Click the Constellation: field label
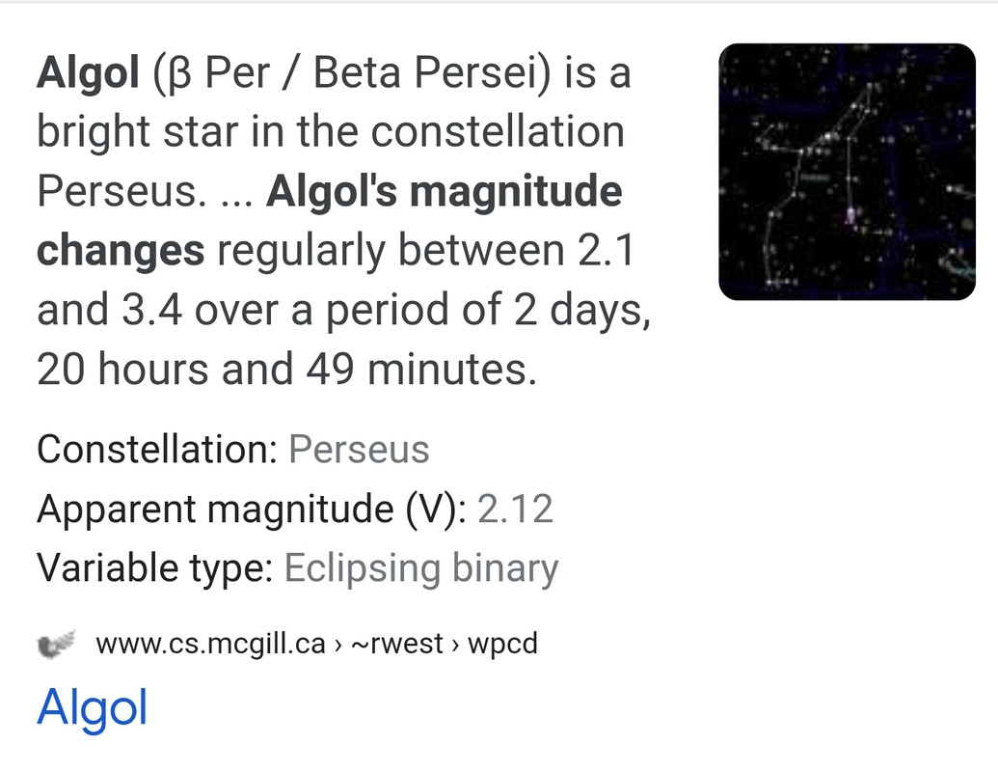The width and height of the screenshot is (998, 772). pyautogui.click(x=157, y=450)
